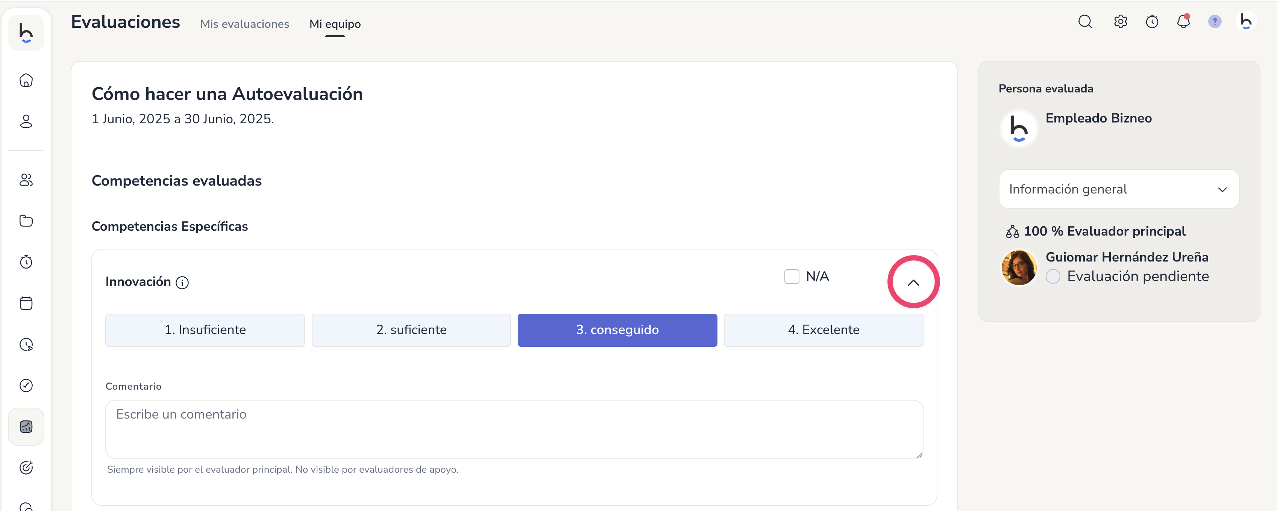Click the Guiomar Hernández Ureña name
The image size is (1277, 511).
[x=1127, y=257]
